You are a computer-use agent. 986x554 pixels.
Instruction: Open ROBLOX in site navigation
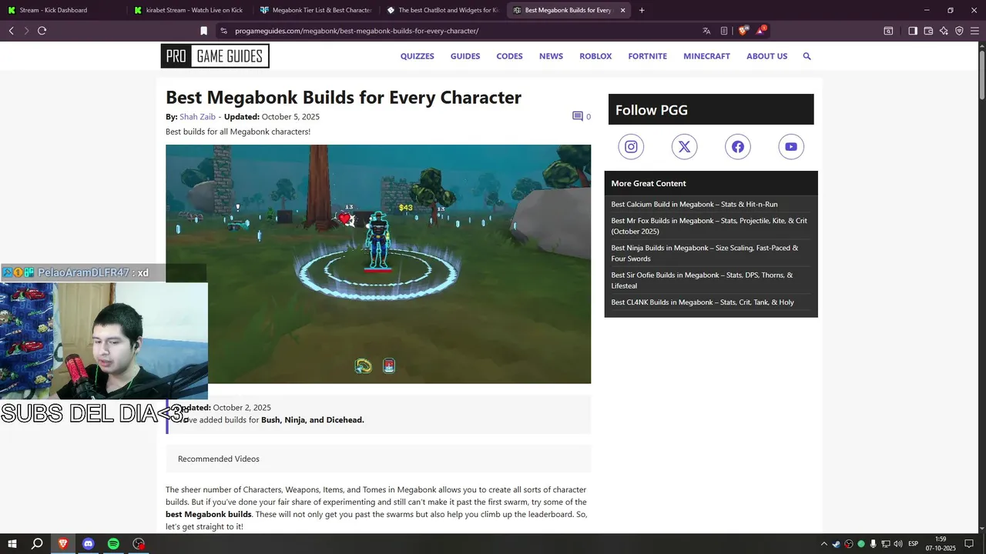tap(595, 56)
